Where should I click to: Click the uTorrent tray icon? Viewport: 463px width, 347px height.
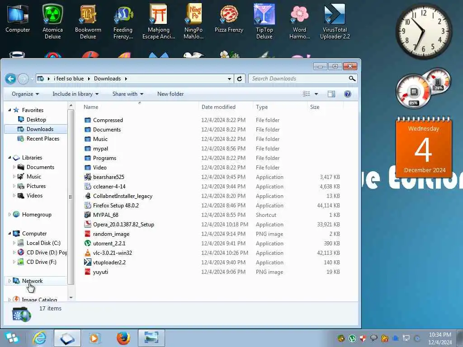(x=352, y=338)
